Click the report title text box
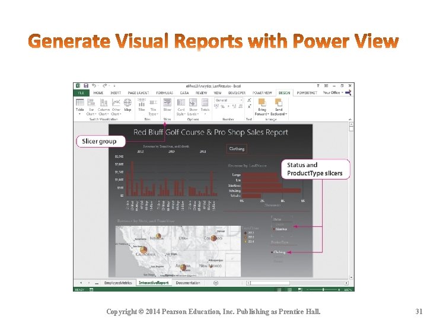The height and width of the screenshot is (320, 427). 211,132
